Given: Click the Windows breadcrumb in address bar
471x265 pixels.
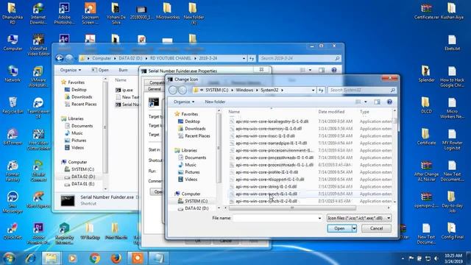Looking at the screenshot, I should [x=244, y=90].
